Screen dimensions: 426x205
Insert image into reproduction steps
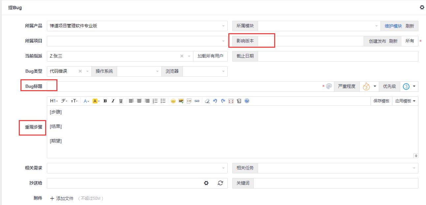point(181,101)
